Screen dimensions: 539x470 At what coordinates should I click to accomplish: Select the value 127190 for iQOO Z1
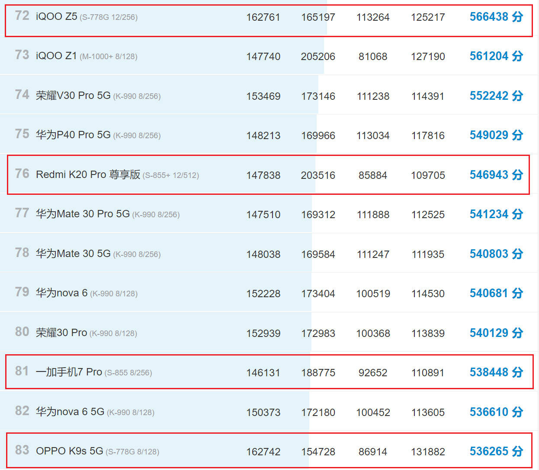(428, 57)
